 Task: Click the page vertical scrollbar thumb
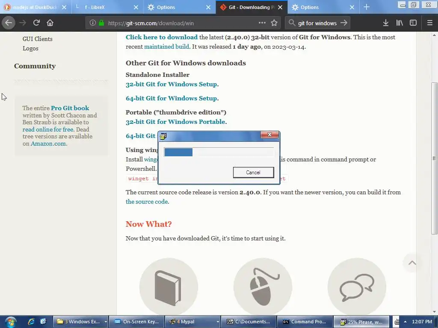click(x=434, y=158)
